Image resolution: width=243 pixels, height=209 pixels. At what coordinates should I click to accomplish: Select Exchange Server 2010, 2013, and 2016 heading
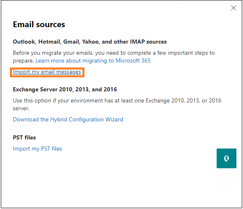tap(65, 89)
